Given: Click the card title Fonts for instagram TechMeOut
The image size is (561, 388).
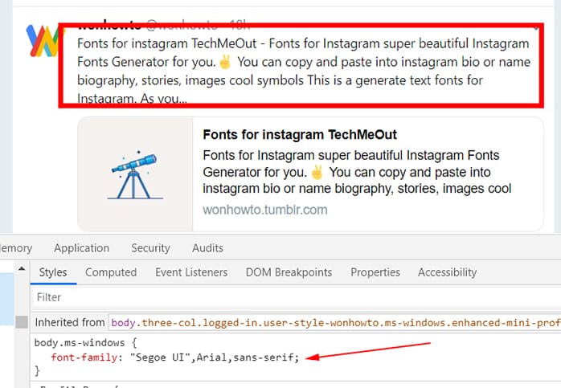Looking at the screenshot, I should pos(300,135).
